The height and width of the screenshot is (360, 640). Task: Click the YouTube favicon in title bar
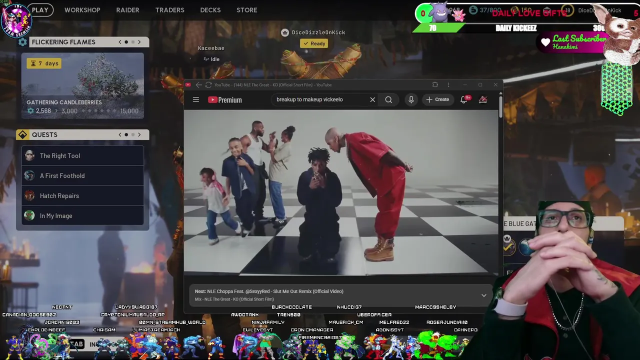coord(188,85)
